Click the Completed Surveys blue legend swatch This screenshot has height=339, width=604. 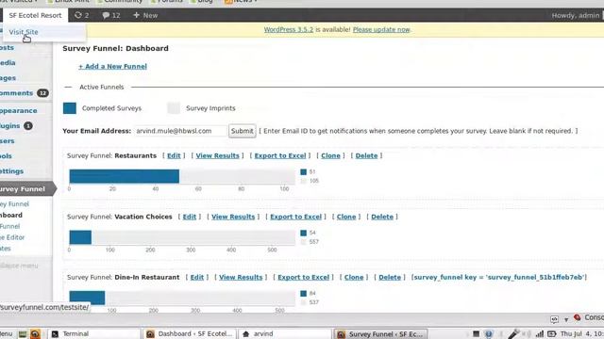pos(70,108)
